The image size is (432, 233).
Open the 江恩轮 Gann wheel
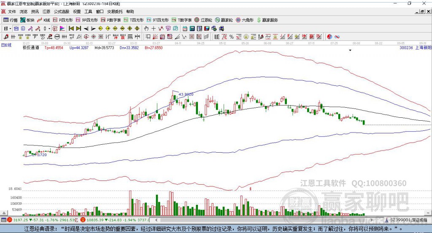coord(203,20)
